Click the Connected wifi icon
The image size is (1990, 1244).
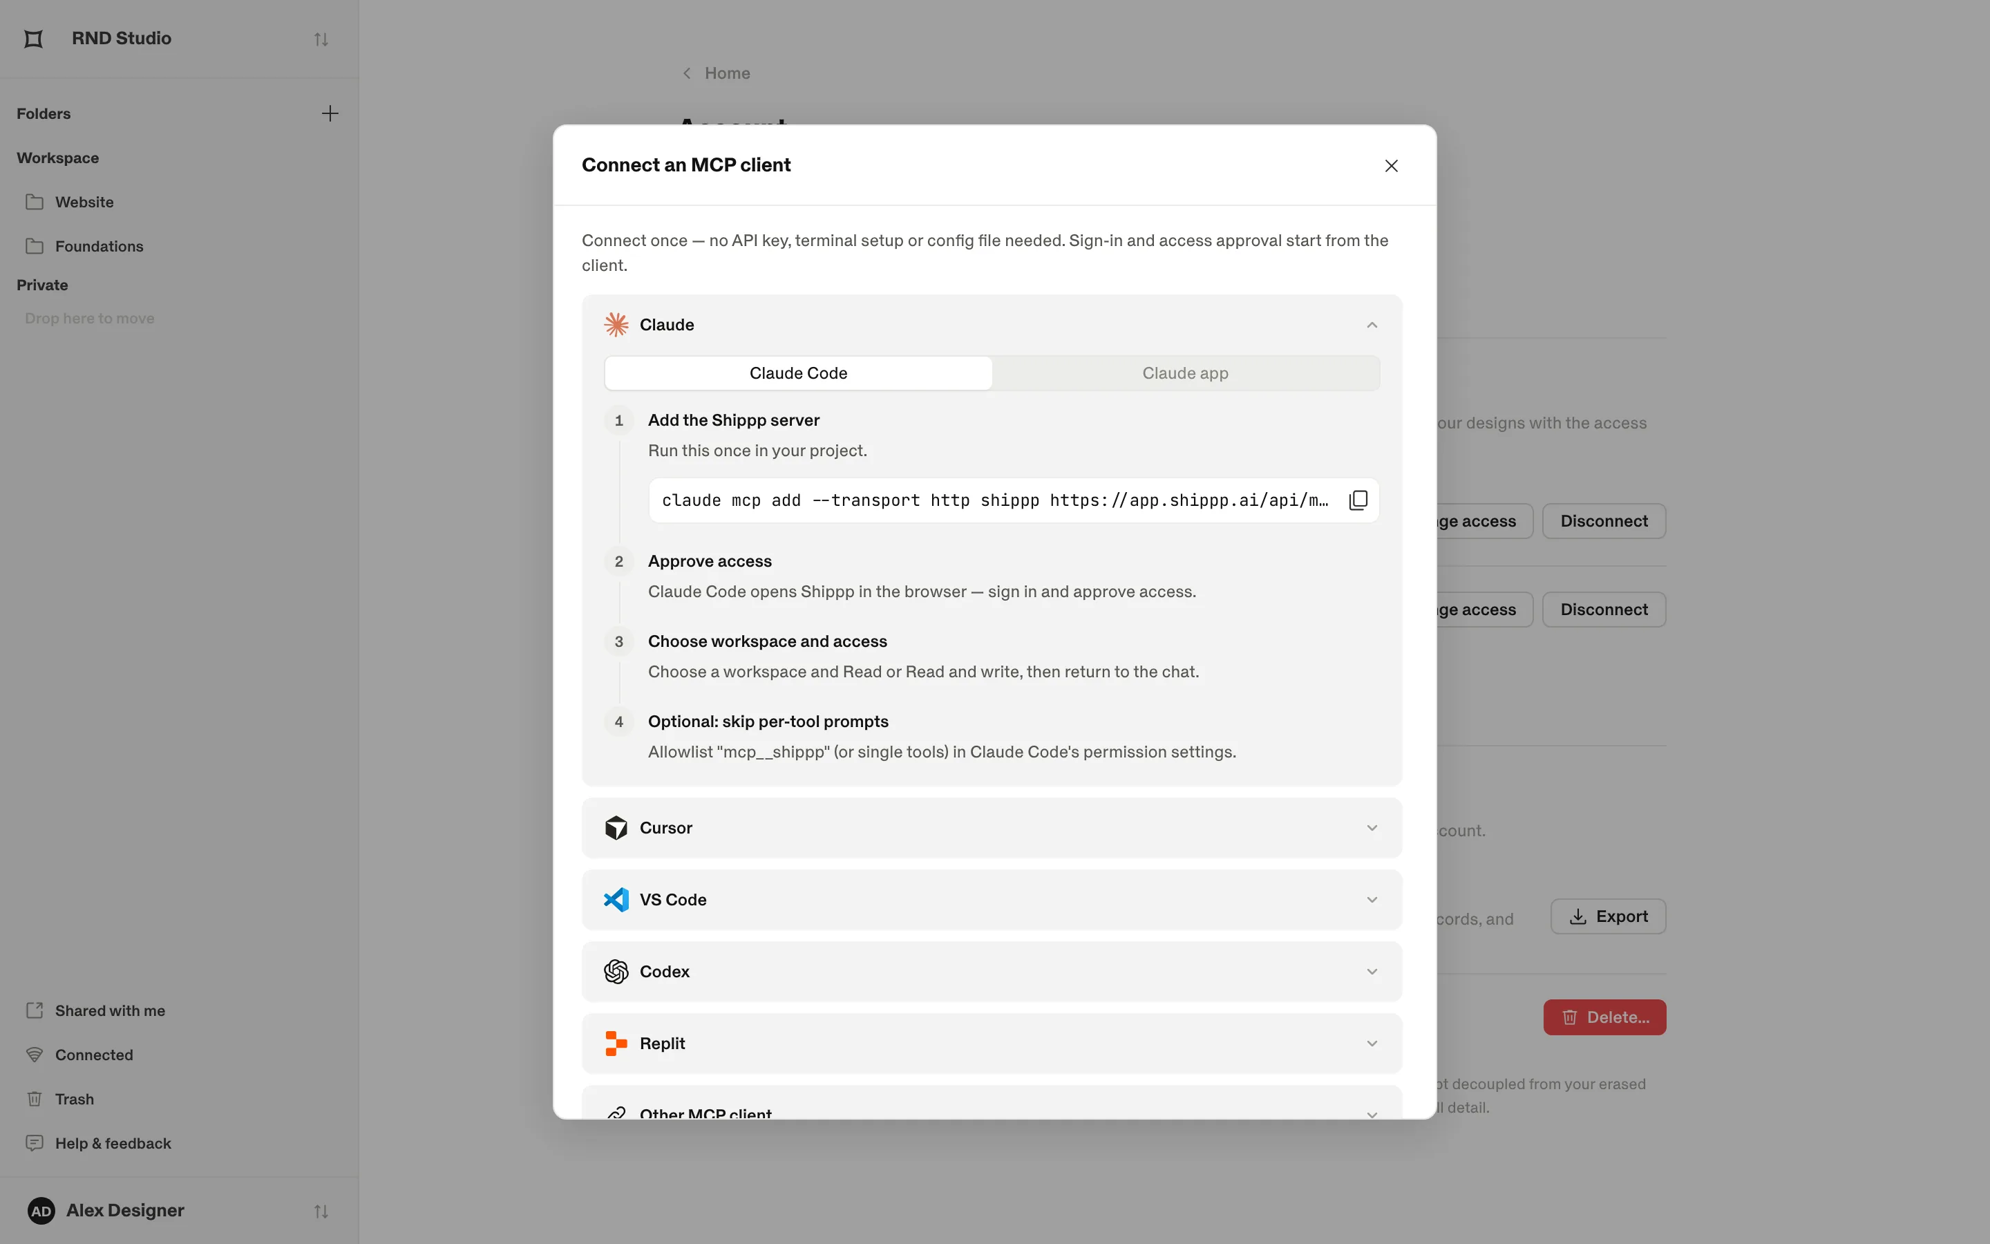click(35, 1055)
